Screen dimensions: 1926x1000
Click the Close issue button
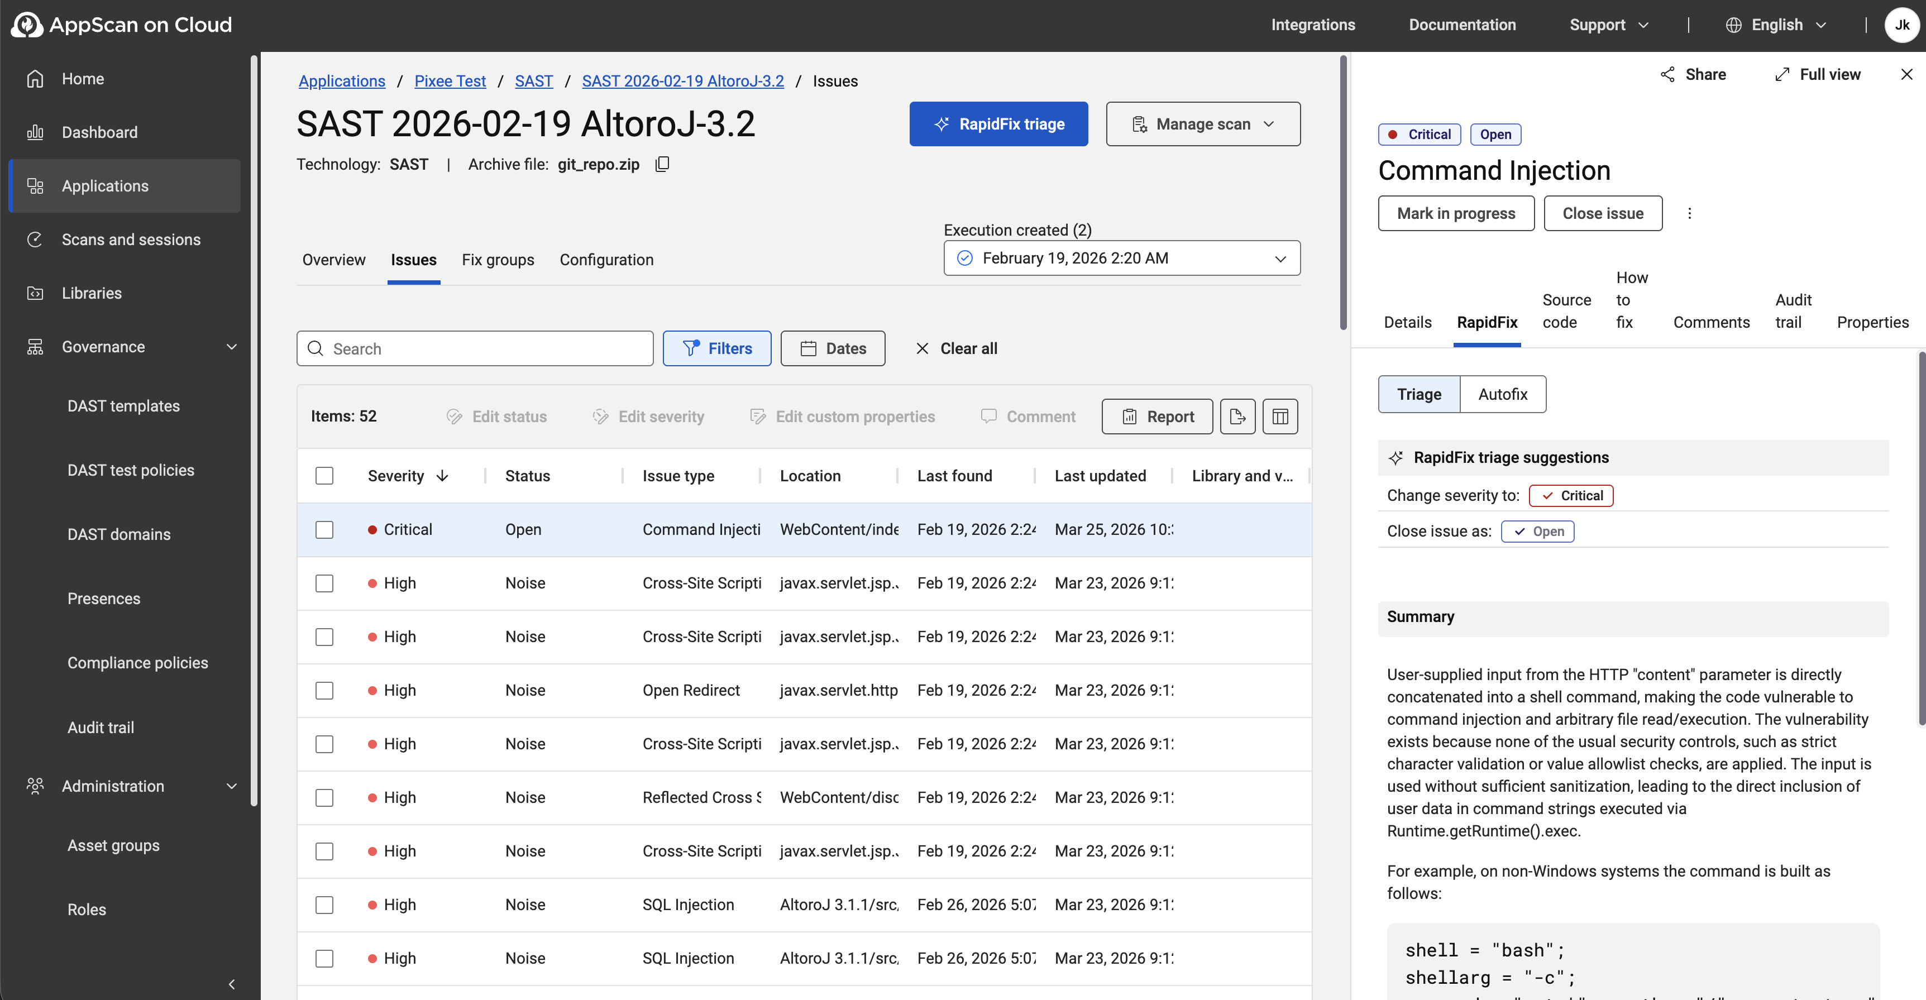(x=1602, y=213)
